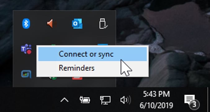
Task: Click the Outlook tray icon
Action: tap(77, 24)
